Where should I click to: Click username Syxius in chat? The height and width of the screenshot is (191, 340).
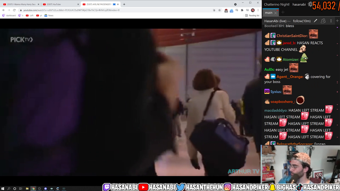(276, 92)
